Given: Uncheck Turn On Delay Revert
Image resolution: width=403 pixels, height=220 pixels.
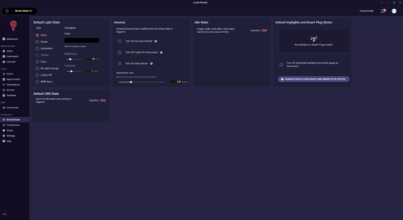Looking at the screenshot, I should (x=120, y=64).
